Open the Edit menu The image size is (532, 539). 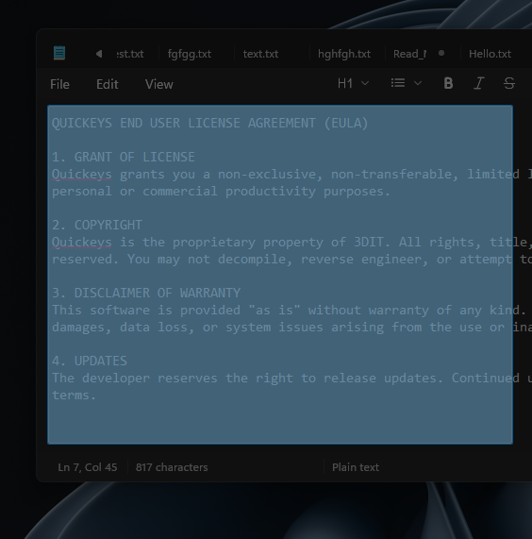point(108,84)
